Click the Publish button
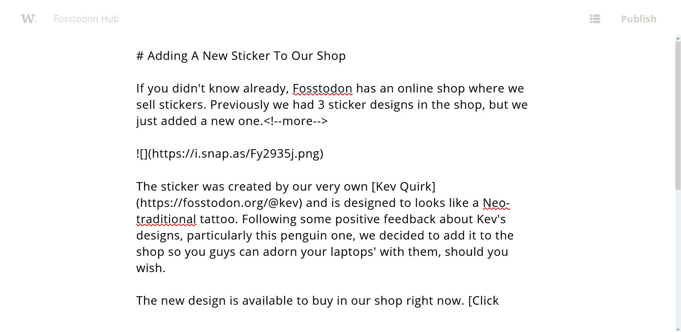 point(638,19)
